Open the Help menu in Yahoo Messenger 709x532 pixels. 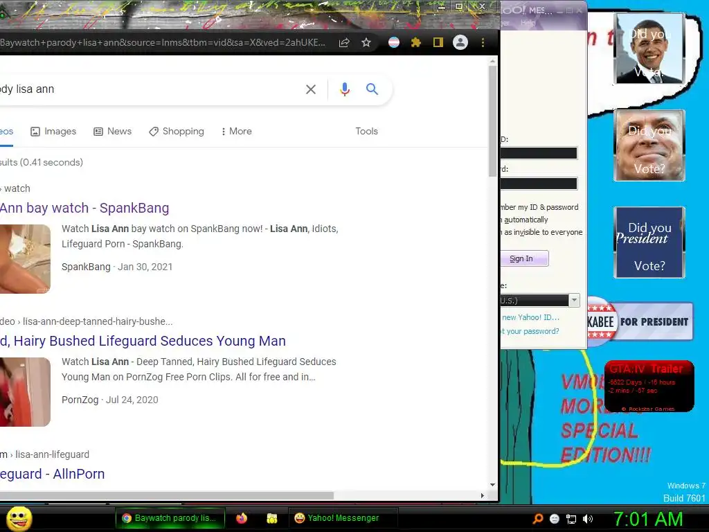coord(528,23)
